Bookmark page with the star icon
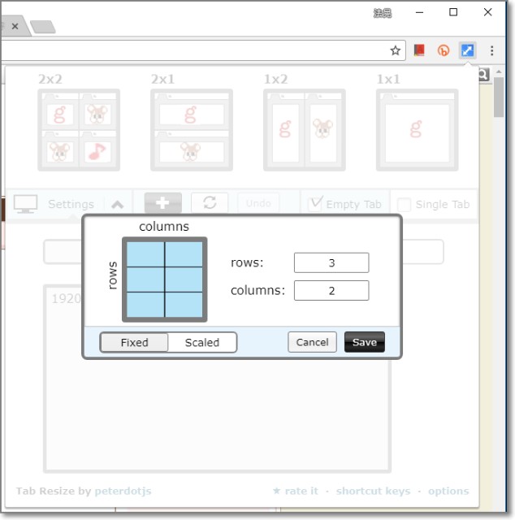The height and width of the screenshot is (520, 515). point(396,50)
